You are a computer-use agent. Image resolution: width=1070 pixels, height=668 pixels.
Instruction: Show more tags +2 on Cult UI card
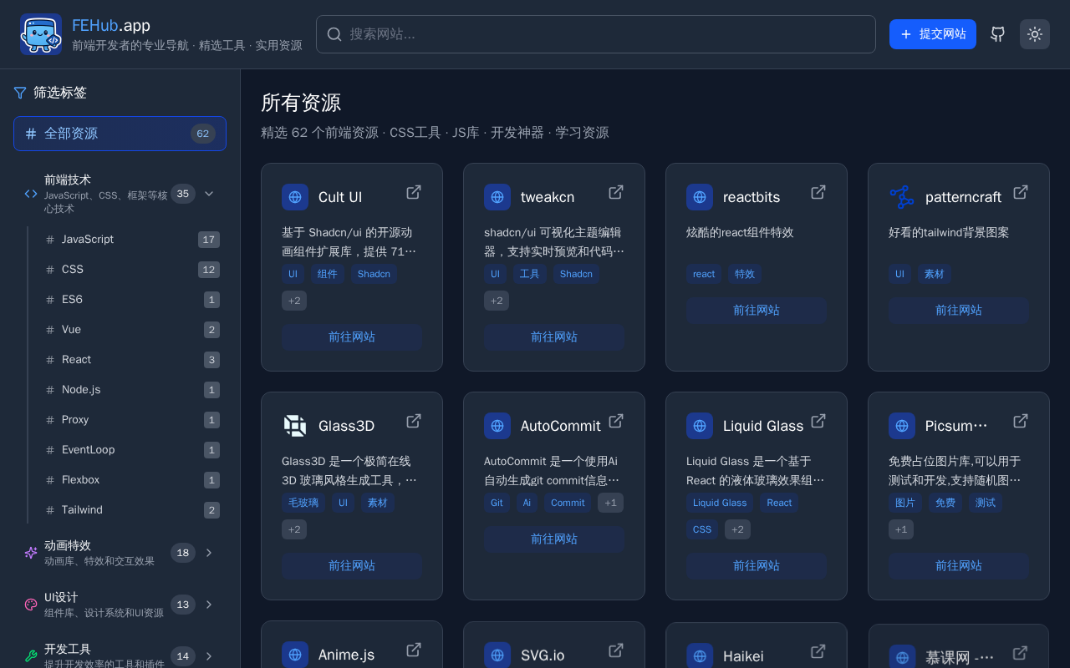[x=294, y=301]
